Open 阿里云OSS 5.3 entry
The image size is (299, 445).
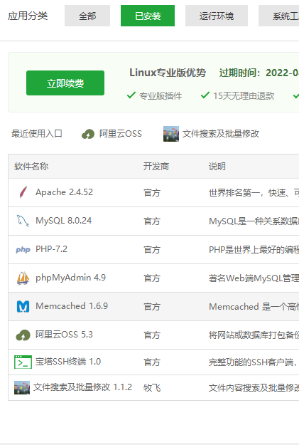64,335
